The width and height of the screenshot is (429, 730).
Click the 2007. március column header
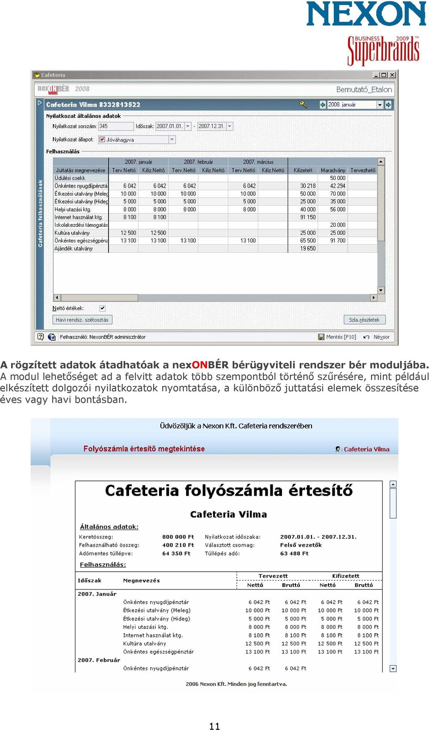tap(258, 162)
